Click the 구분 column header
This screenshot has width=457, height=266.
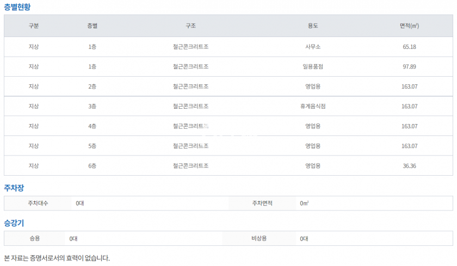coord(34,26)
